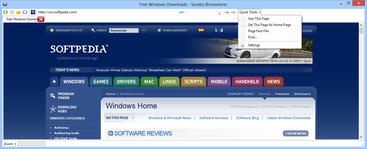The image size is (367, 149).
Task: Go back with the green arrow button
Action: click(x=5, y=12)
